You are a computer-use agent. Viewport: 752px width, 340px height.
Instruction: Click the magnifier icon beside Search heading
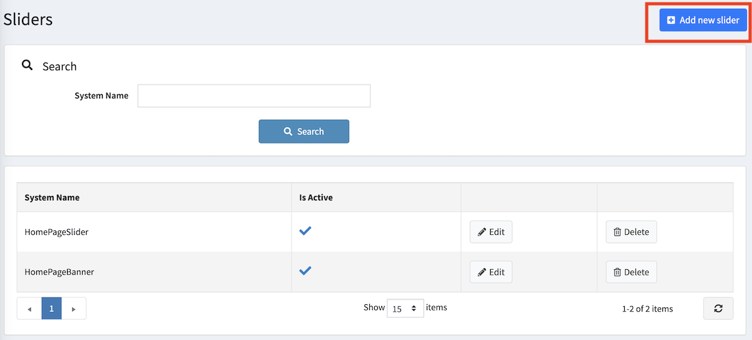pos(27,65)
